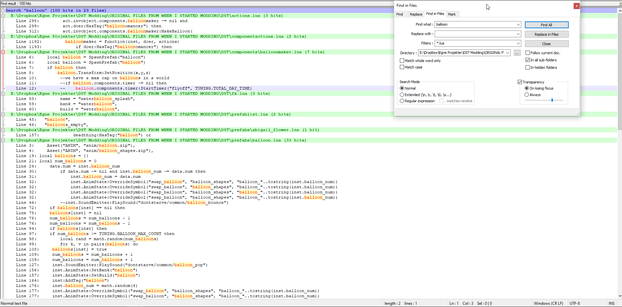
Task: Uncheck In all sub-folders option
Action: (x=527, y=60)
